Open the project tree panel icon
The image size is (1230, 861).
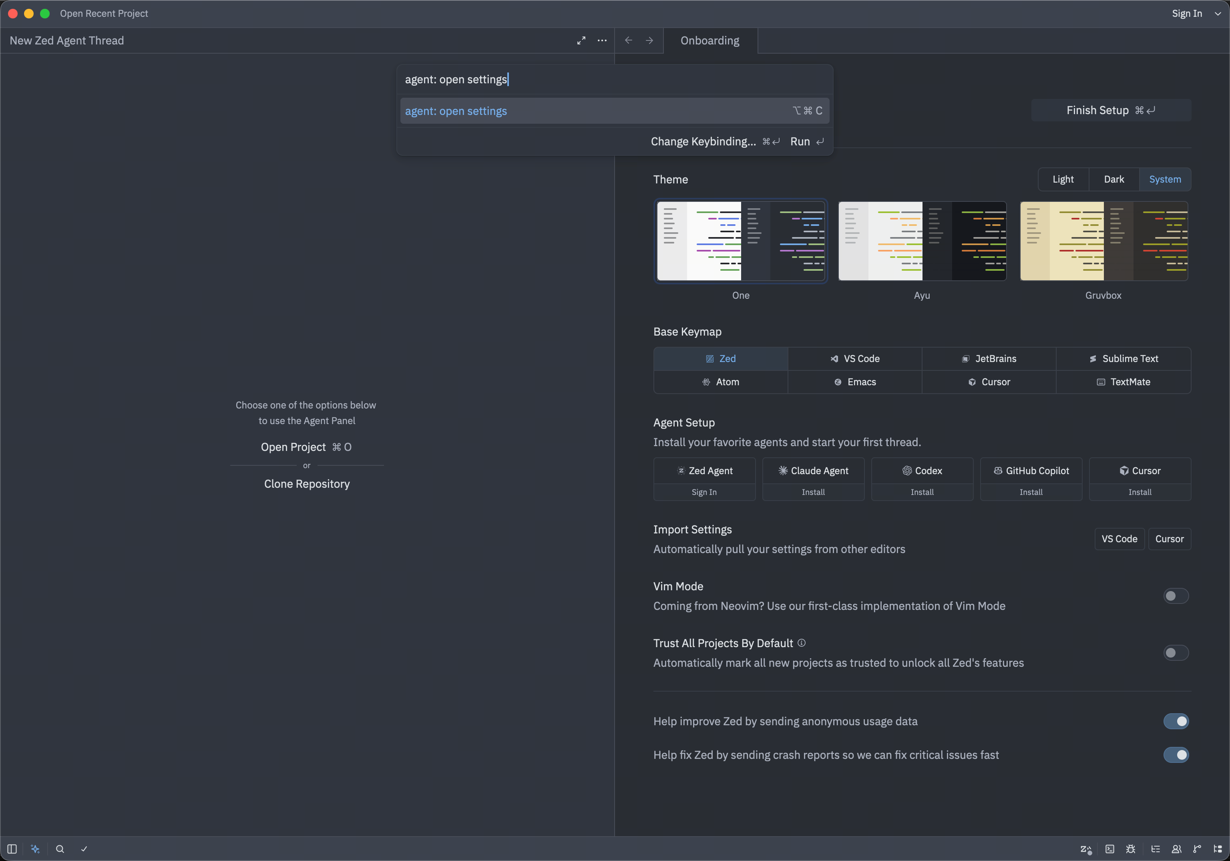[x=1217, y=849]
